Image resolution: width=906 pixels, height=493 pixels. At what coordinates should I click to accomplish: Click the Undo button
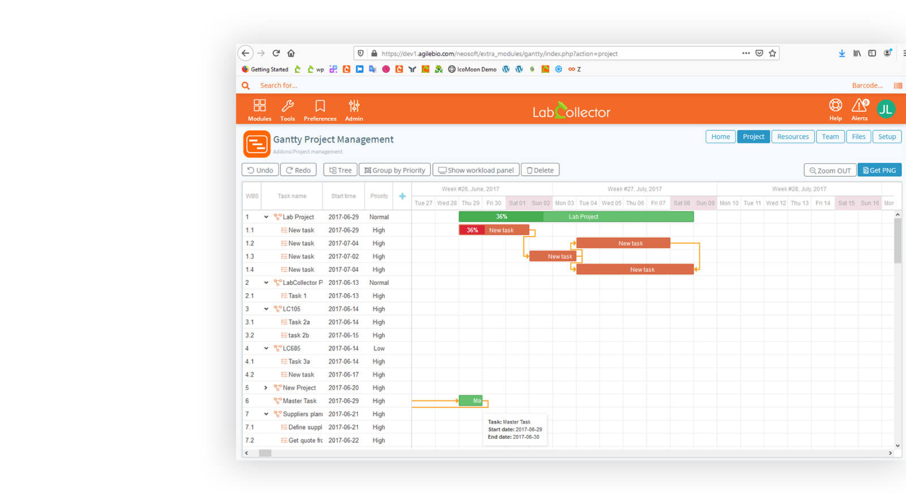(260, 170)
